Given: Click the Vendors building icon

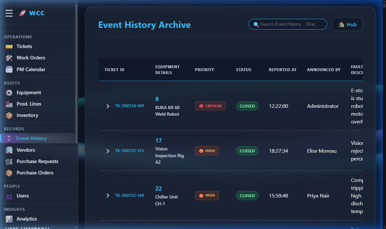Looking at the screenshot, I should (x=9, y=150).
